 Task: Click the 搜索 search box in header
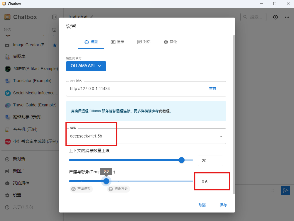click(253, 17)
